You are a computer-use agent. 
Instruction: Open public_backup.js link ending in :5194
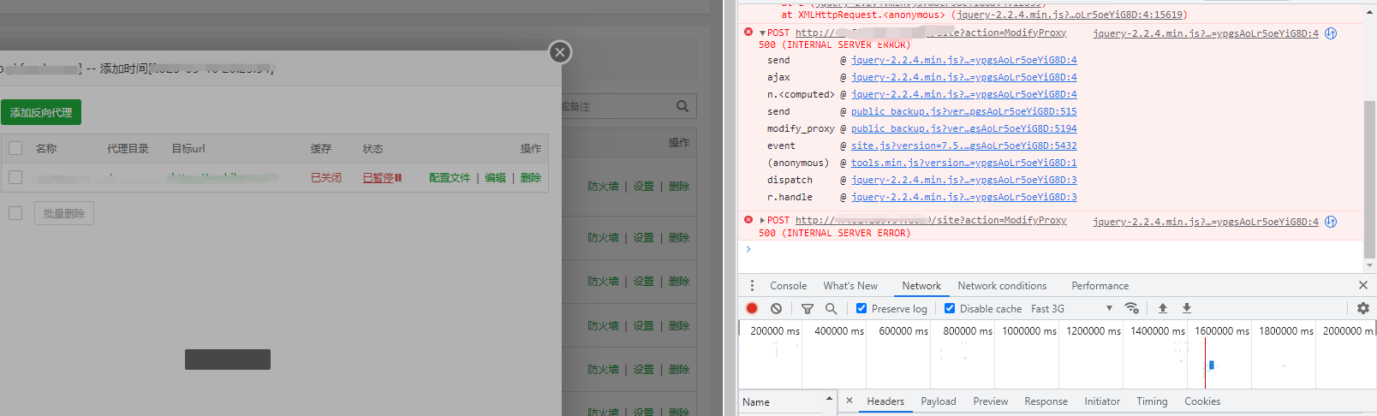[964, 128]
